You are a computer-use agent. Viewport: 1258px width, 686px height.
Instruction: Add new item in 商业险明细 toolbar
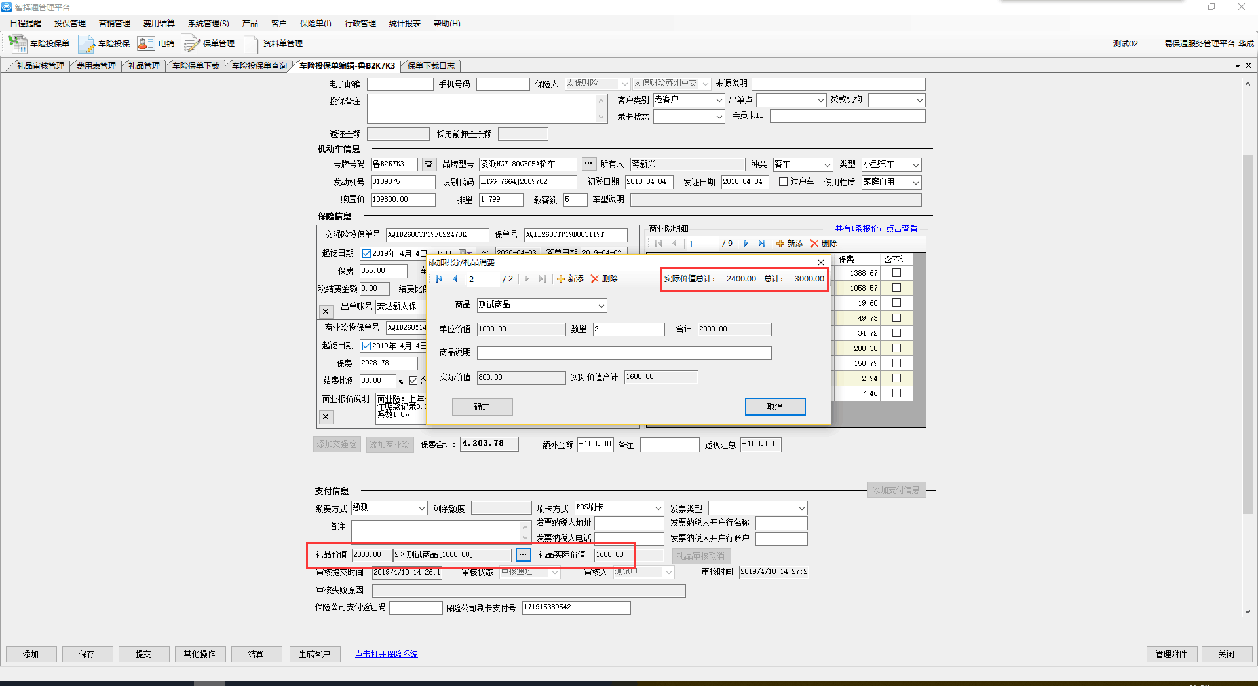click(x=790, y=244)
